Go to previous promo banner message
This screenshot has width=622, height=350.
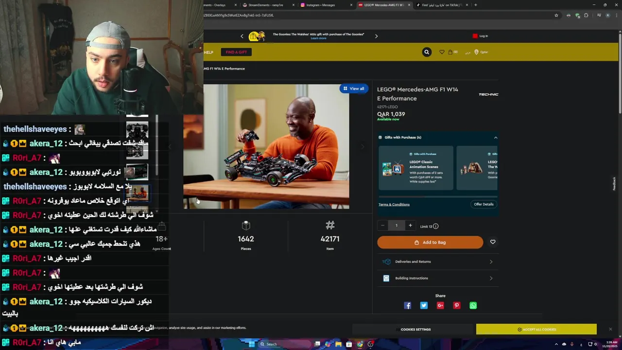pyautogui.click(x=242, y=36)
